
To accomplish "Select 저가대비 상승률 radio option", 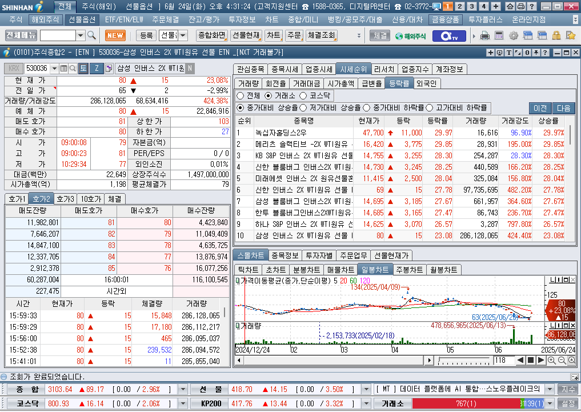I will (x=303, y=108).
